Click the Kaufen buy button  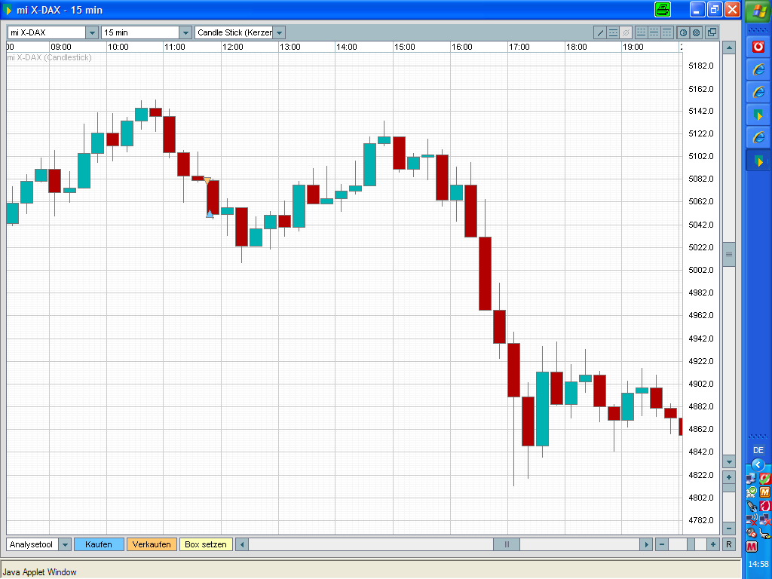pyautogui.click(x=99, y=544)
